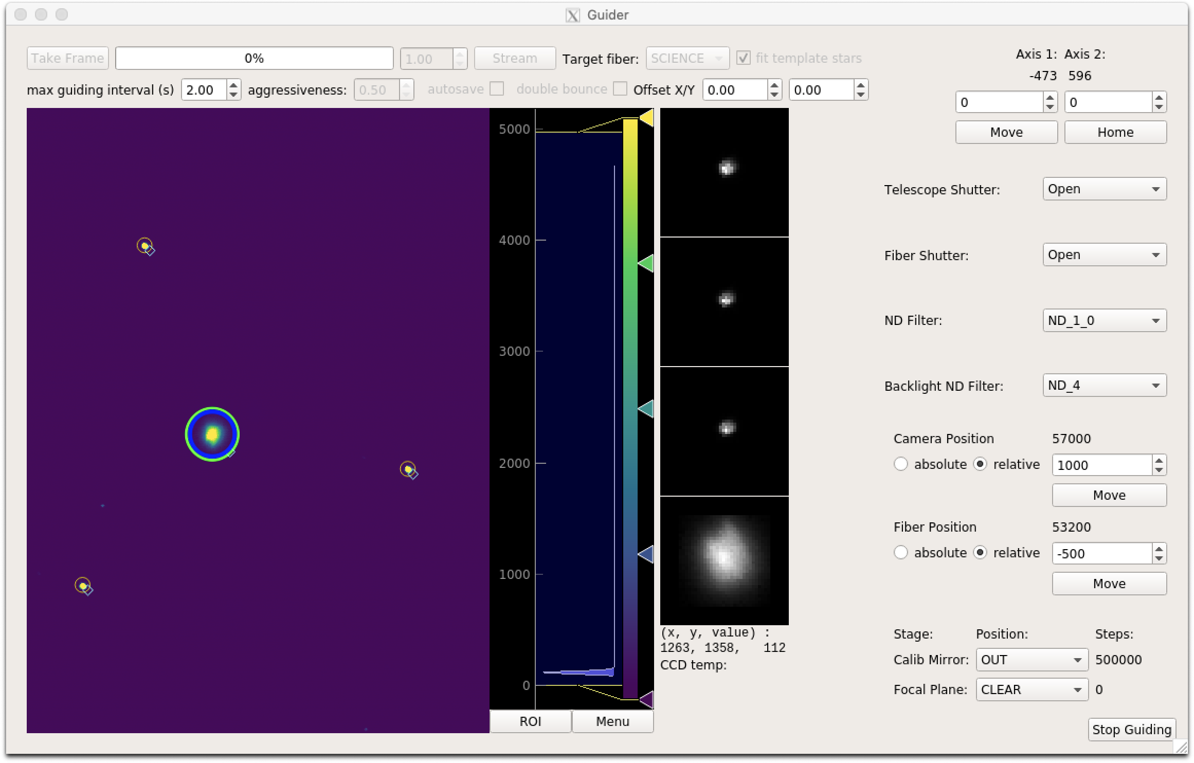Select absolute mode for Fiber Position
1194x763 pixels.
[901, 553]
